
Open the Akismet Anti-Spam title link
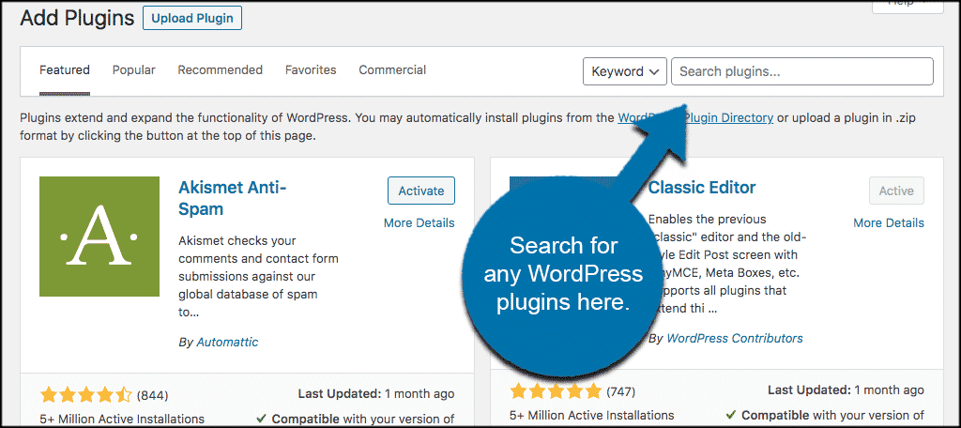pos(233,198)
